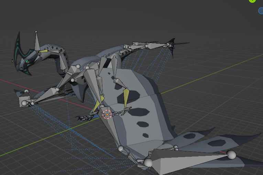Click the dragon's green eye
Image resolution: width=263 pixels, height=175 pixels.
[27, 61]
